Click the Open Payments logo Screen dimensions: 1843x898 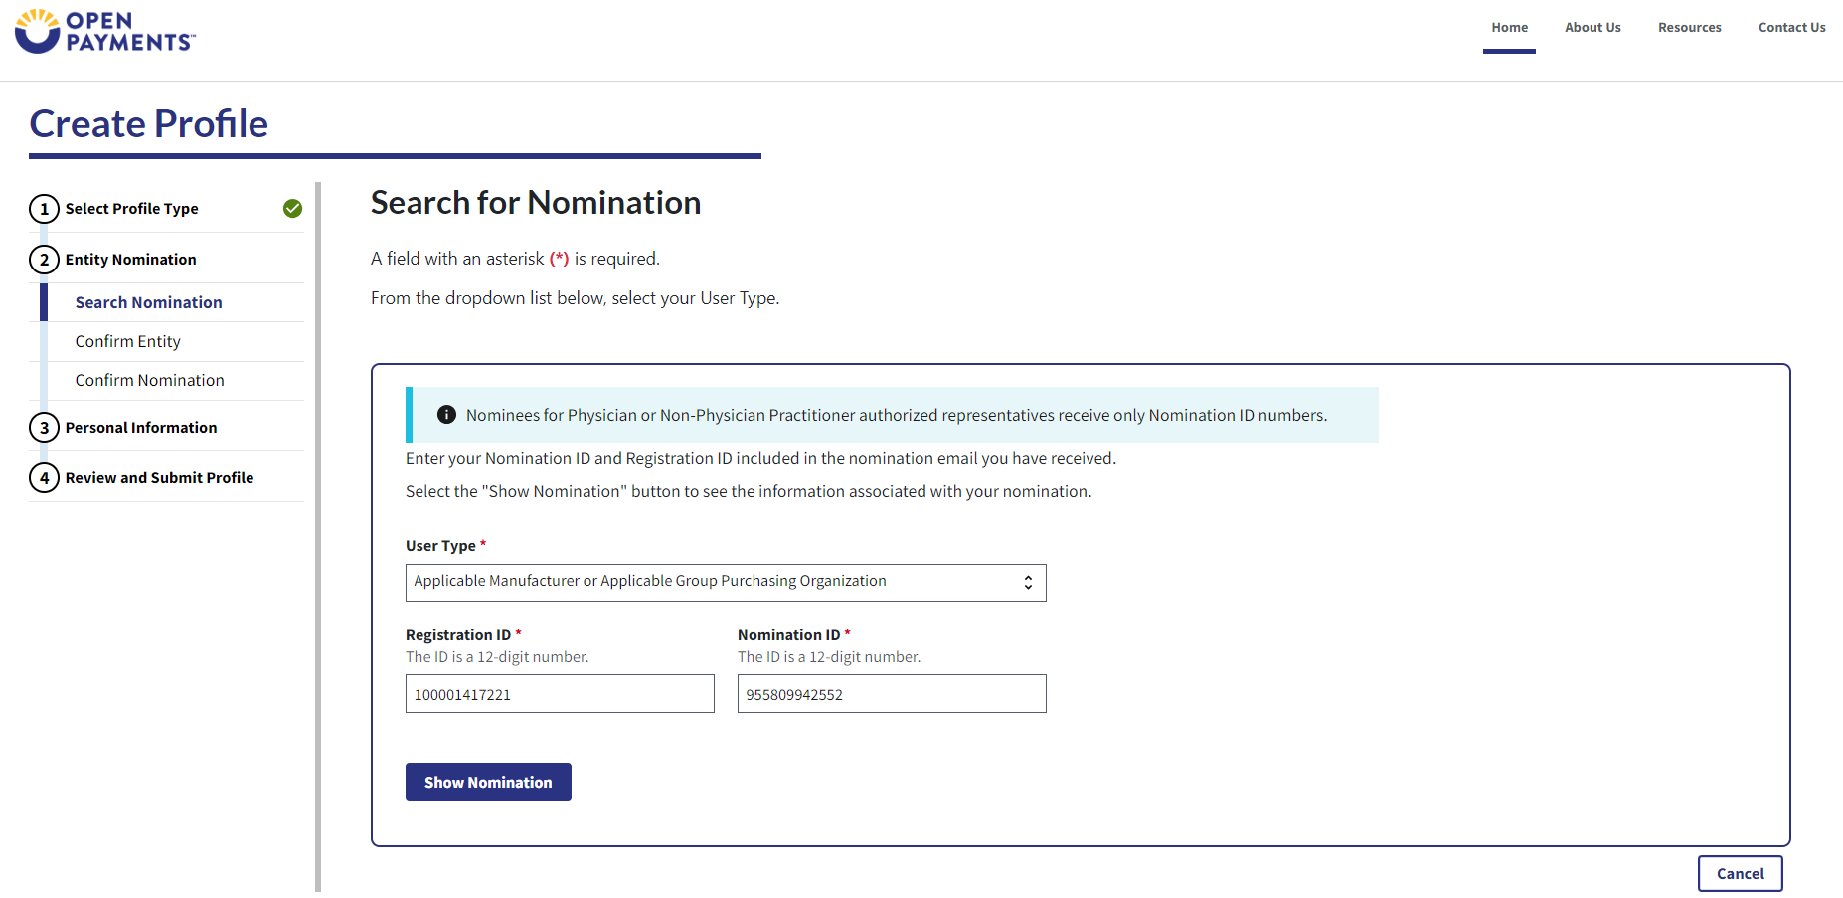point(105,31)
